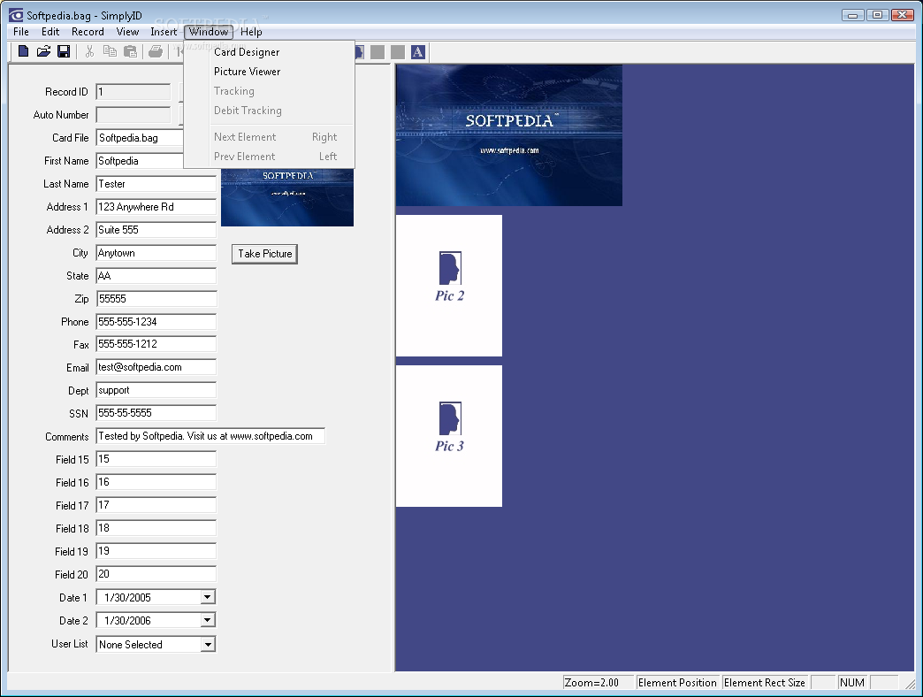Click Element Position in status bar

pyautogui.click(x=677, y=682)
